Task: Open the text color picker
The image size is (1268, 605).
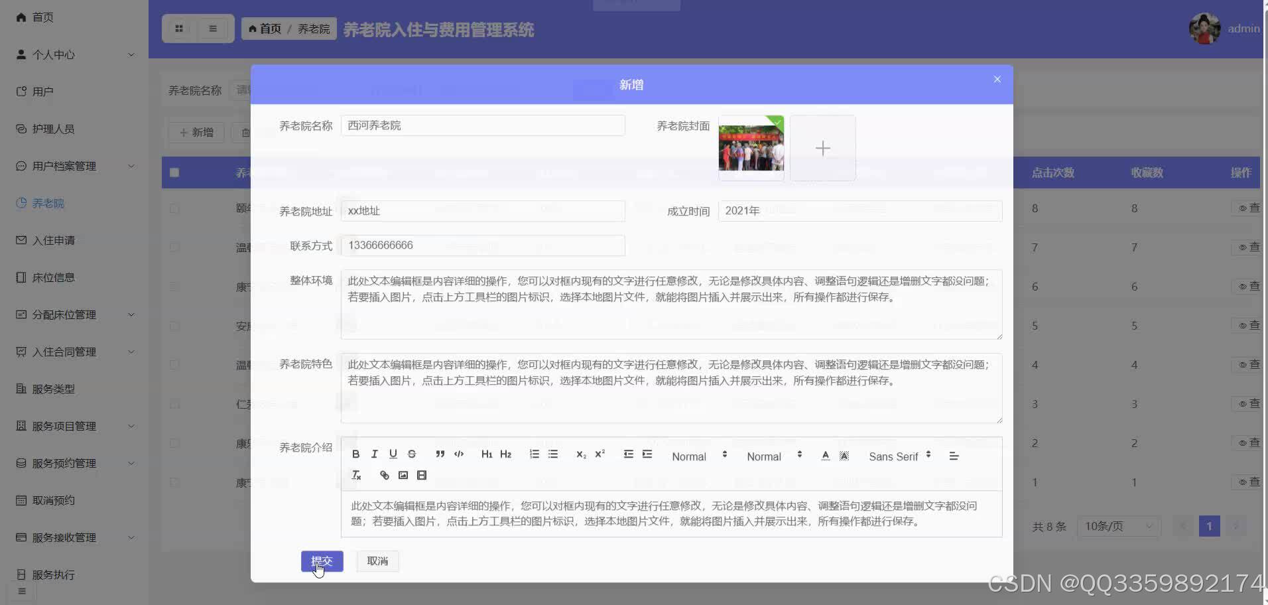Action: coord(826,456)
